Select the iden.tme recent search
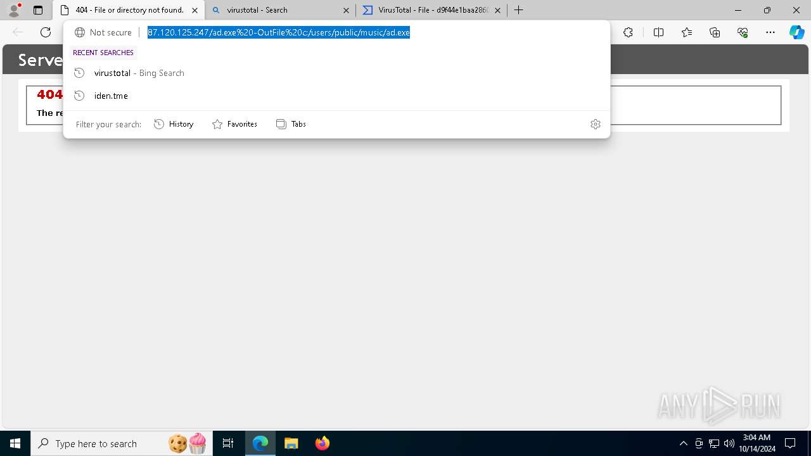Viewport: 811px width, 456px height. tap(336, 96)
